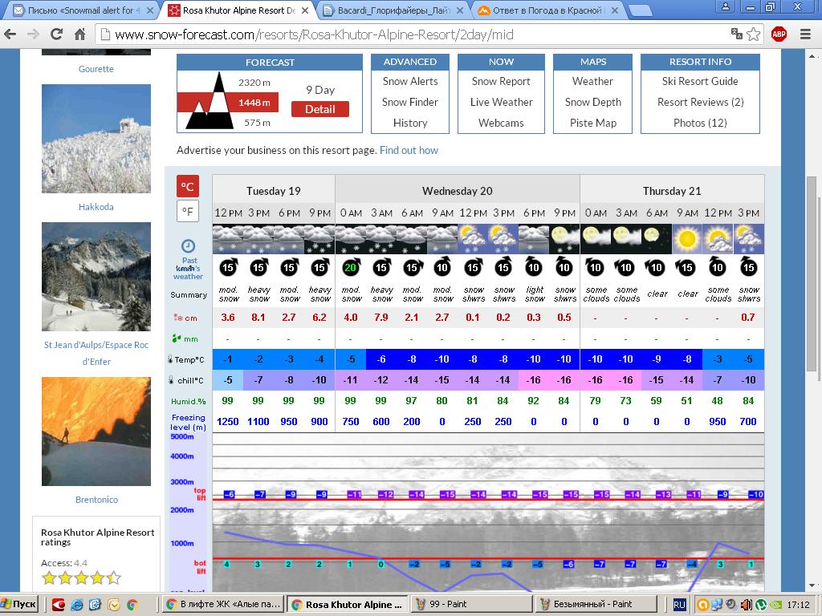Close the Snowmail alert mail tab
The image size is (822, 616).
[x=149, y=10]
